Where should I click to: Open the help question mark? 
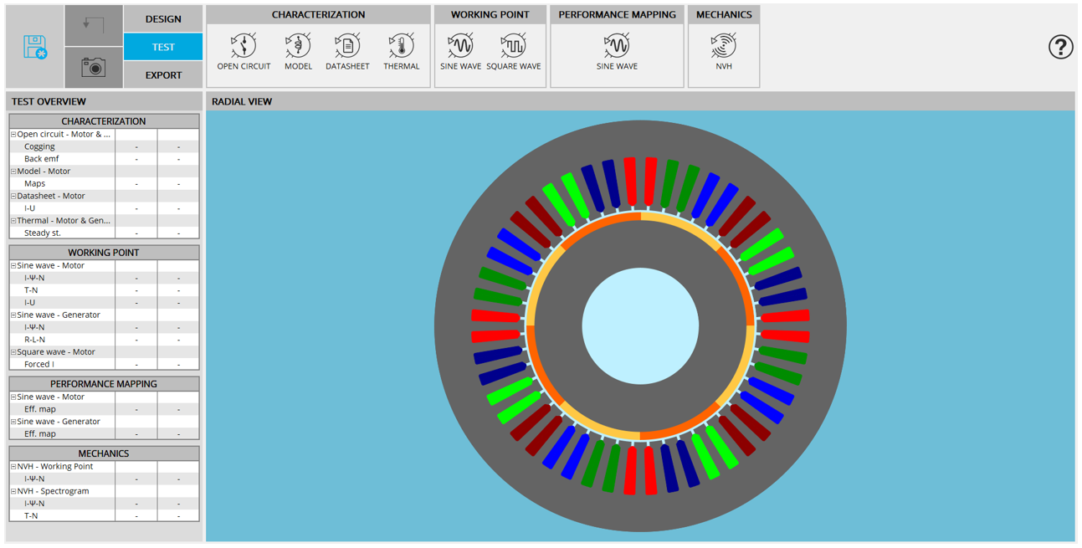pos(1060,48)
